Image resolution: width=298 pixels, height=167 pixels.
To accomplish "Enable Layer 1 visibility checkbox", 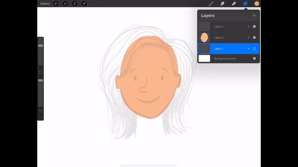I will [x=254, y=49].
